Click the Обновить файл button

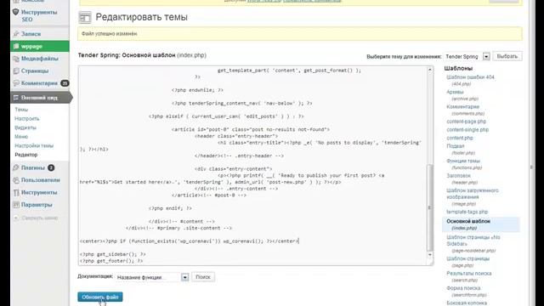click(x=100, y=297)
